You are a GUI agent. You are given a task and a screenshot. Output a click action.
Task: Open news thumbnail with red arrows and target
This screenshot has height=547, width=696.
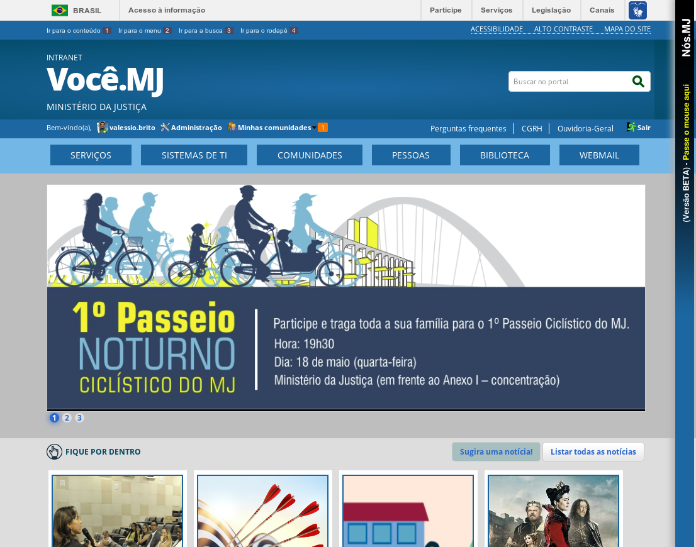[263, 511]
